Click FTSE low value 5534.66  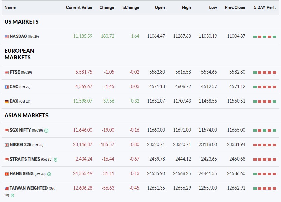click(209, 72)
